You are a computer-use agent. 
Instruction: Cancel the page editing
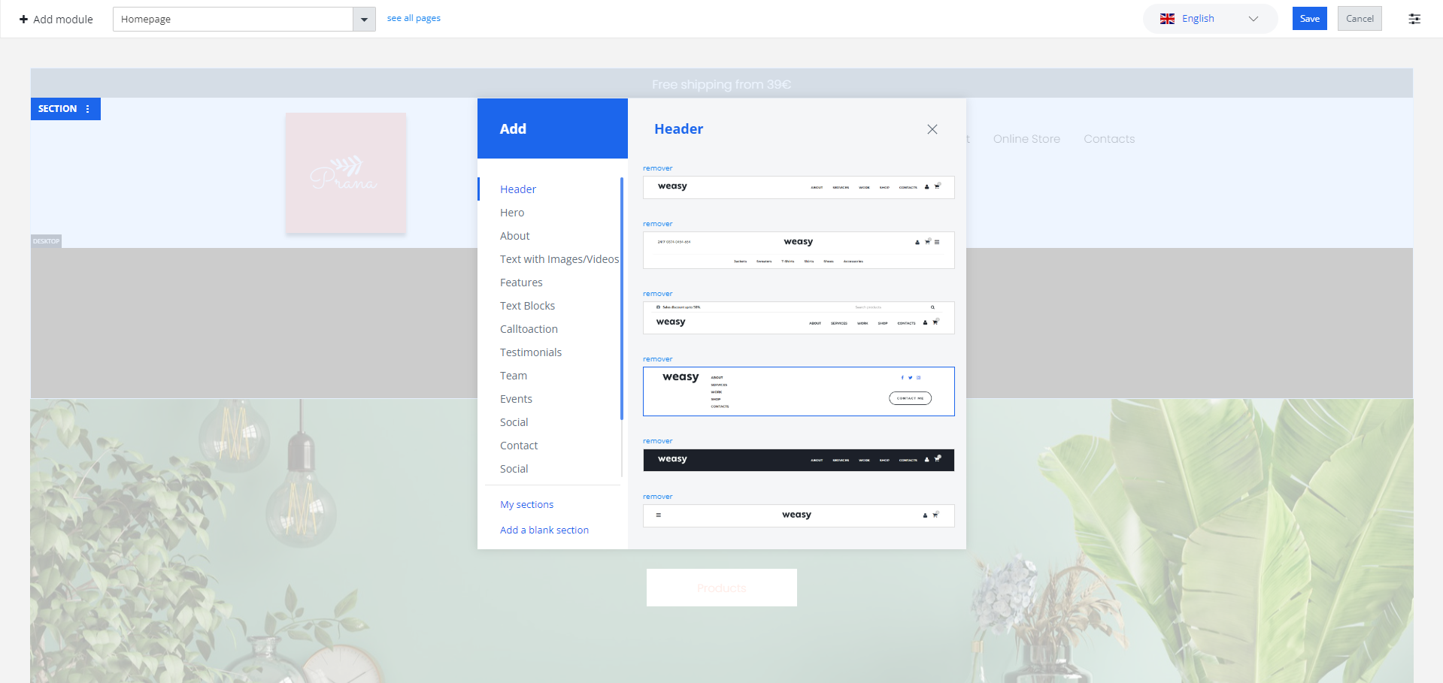click(1360, 19)
